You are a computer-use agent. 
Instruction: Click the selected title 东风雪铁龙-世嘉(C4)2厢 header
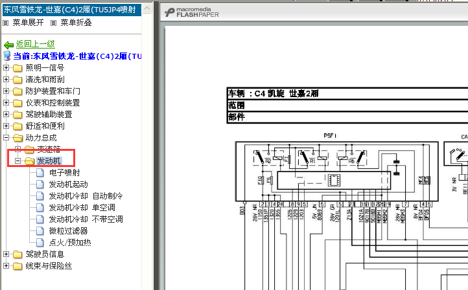click(72, 10)
